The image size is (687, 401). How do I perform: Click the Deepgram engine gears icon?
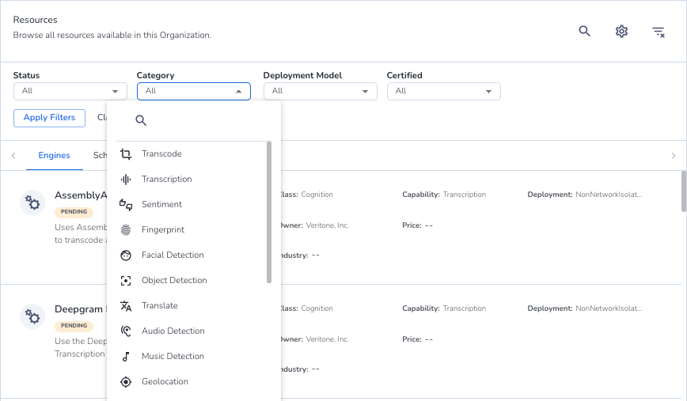coord(32,316)
